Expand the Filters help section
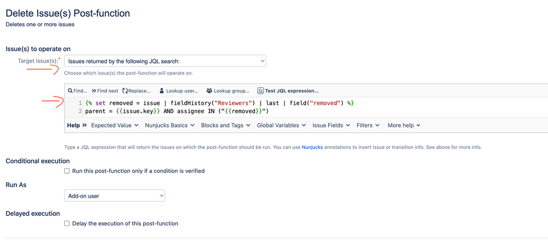Viewport: 548px width, 242px height. (x=368, y=125)
